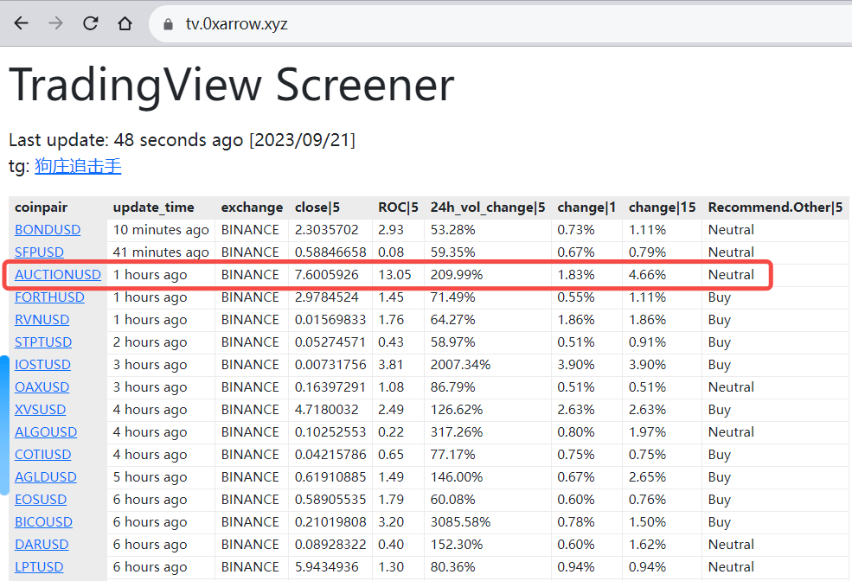852x581 pixels.
Task: Select the volume change 2007.34%
Action: (x=460, y=364)
